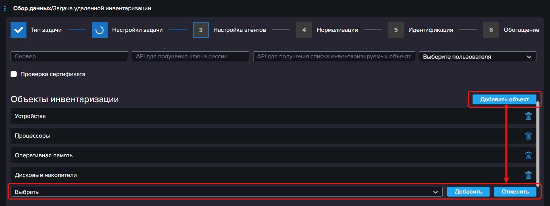Open step 6 Обогащение
This screenshot has height=206, width=550.
pos(491,30)
